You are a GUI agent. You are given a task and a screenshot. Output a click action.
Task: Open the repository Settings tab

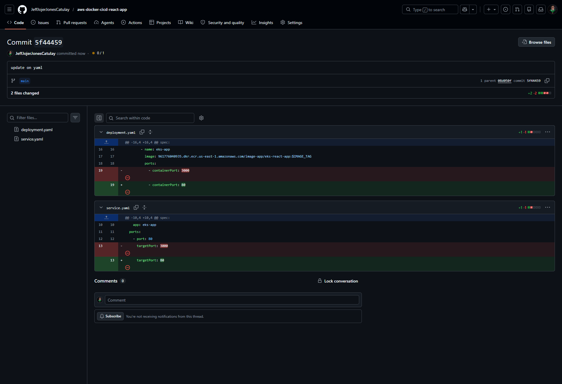click(291, 23)
